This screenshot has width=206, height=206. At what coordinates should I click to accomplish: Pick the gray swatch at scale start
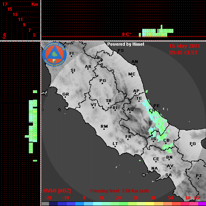point(45,204)
